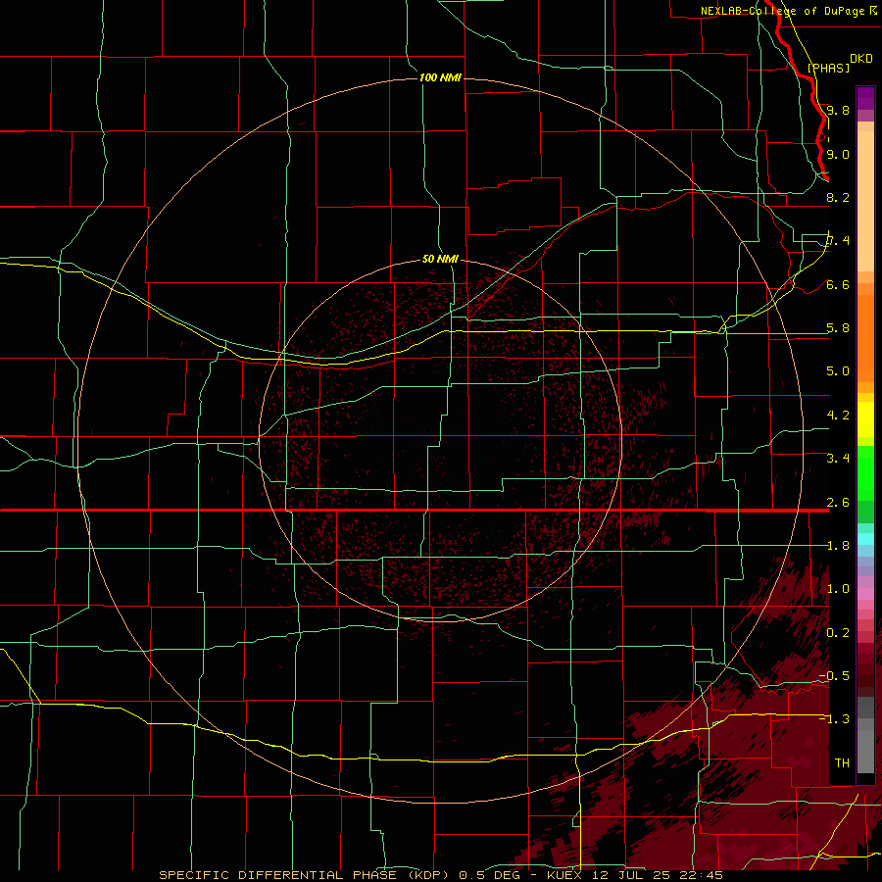Select the -0.5 value on color scale
The height and width of the screenshot is (882, 882).
834,676
